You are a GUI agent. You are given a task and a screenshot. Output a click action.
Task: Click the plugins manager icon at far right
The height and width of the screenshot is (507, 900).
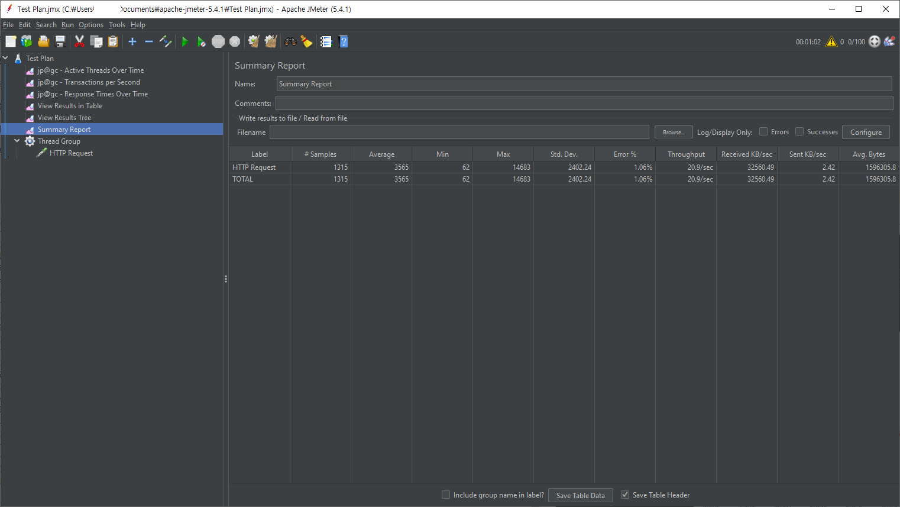889,41
